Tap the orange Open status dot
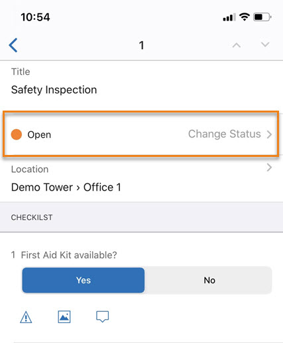This screenshot has height=343, width=283. 17,134
